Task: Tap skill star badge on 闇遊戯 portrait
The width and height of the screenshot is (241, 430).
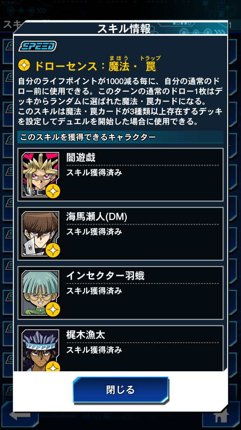Action: (x=53, y=191)
